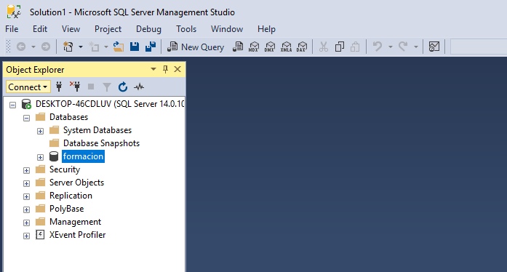
Task: Click the Redo icon
Action: (403, 47)
